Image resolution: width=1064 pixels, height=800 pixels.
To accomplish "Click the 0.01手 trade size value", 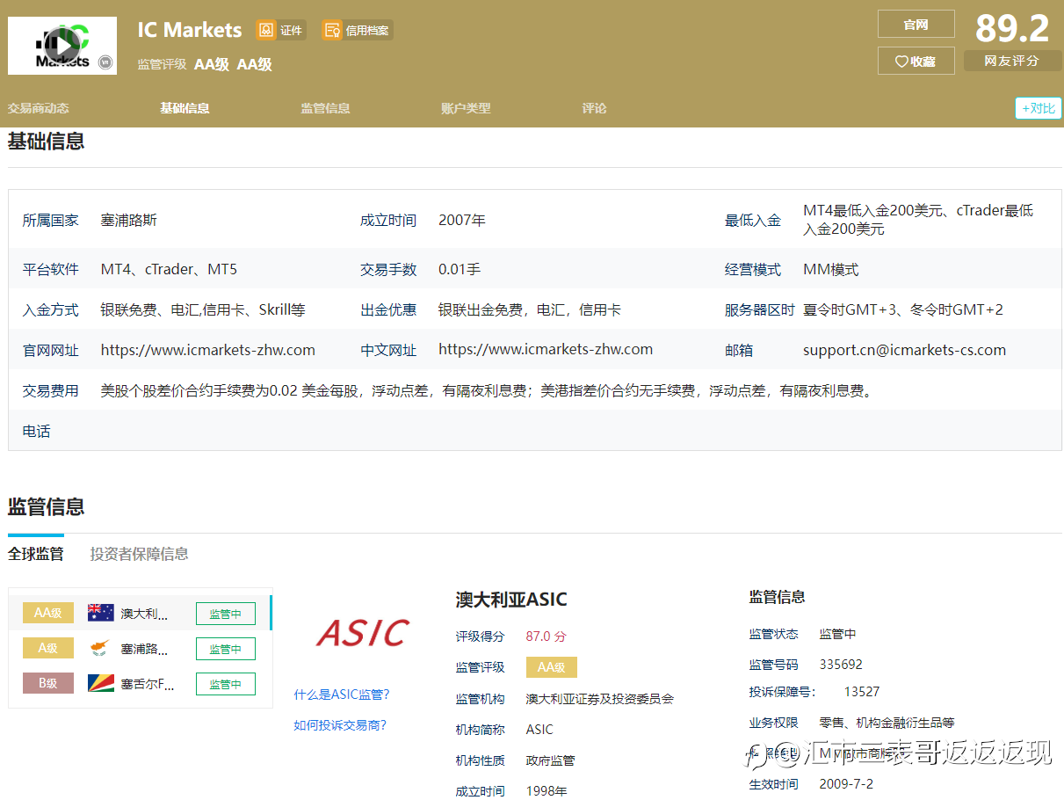I will [460, 269].
